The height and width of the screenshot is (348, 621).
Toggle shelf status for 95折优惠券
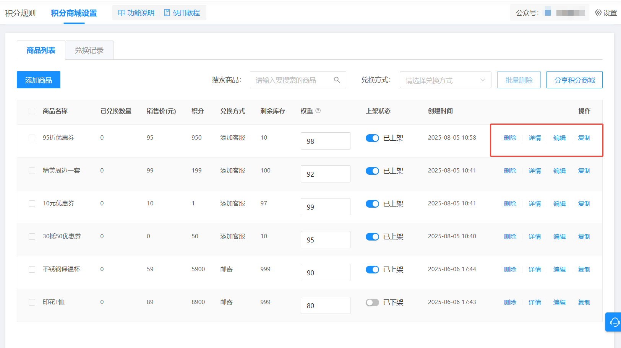tap(372, 138)
